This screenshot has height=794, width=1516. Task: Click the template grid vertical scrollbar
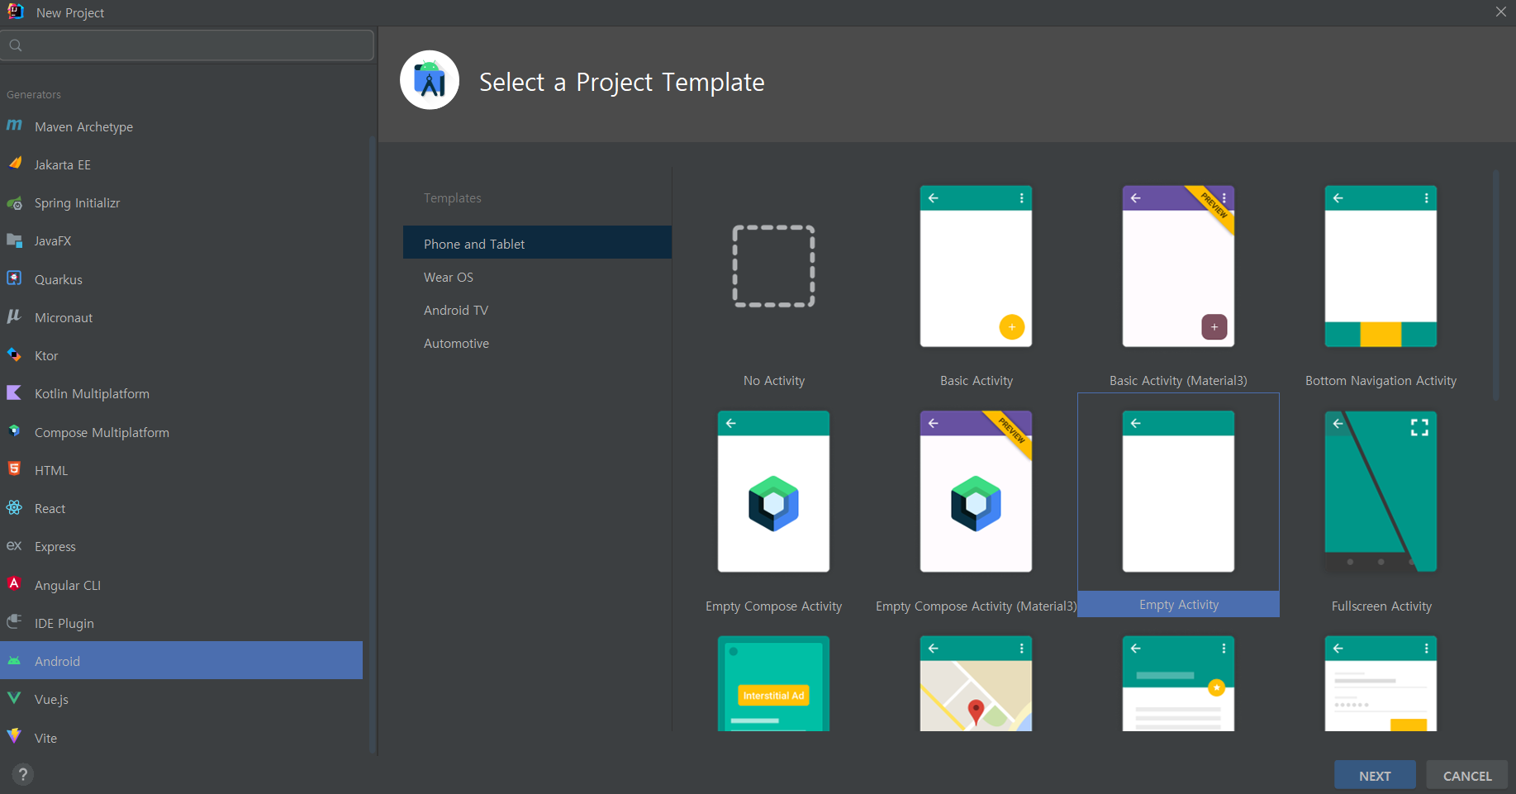[x=1495, y=285]
